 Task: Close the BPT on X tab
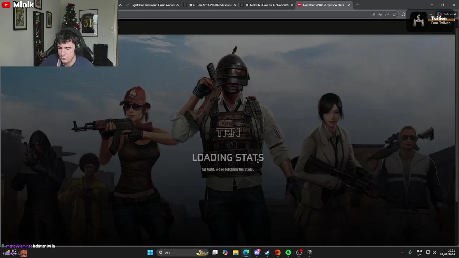coord(235,5)
